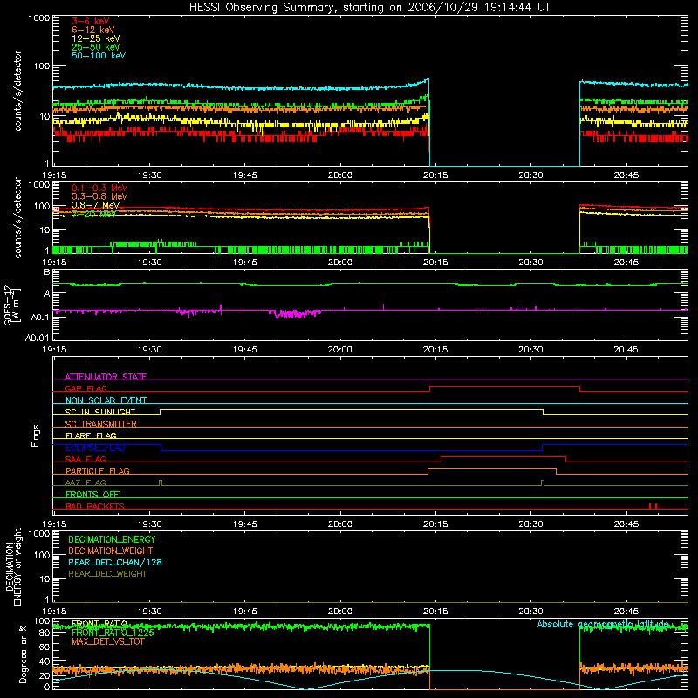The height and width of the screenshot is (698, 698).
Task: Click the 19:45 time label under MeV panel
Action: [245, 263]
